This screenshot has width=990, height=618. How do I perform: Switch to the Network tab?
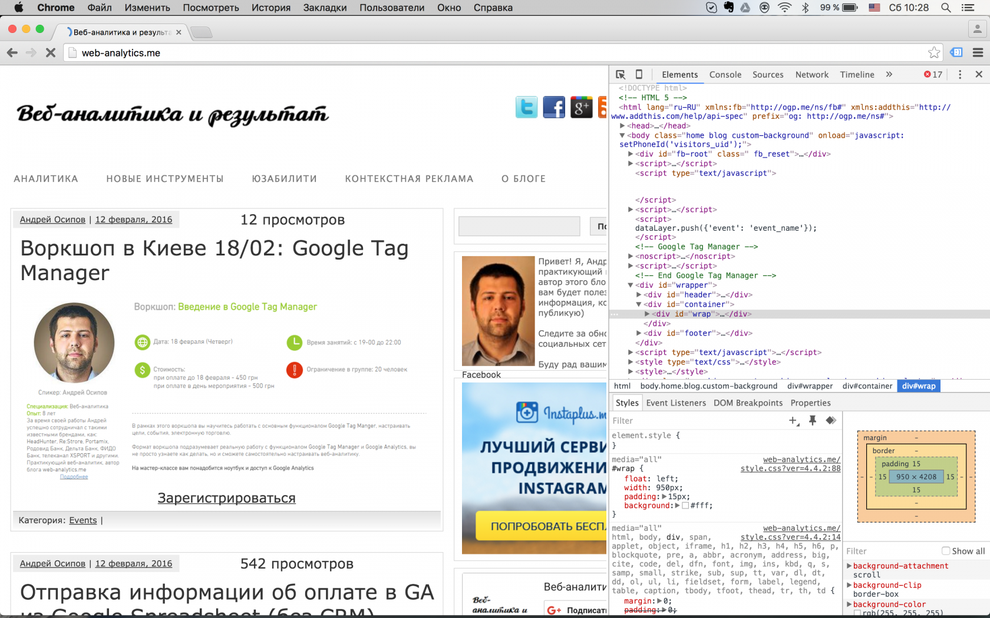812,75
